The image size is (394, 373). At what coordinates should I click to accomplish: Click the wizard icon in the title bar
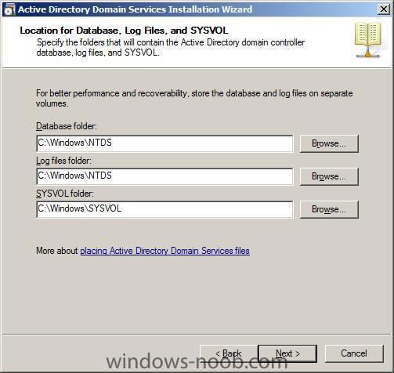point(9,10)
